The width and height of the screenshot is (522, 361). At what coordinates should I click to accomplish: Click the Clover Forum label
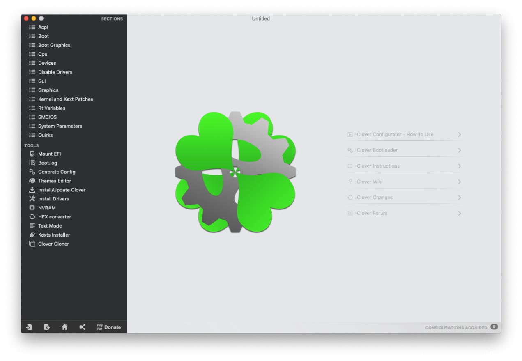click(372, 213)
